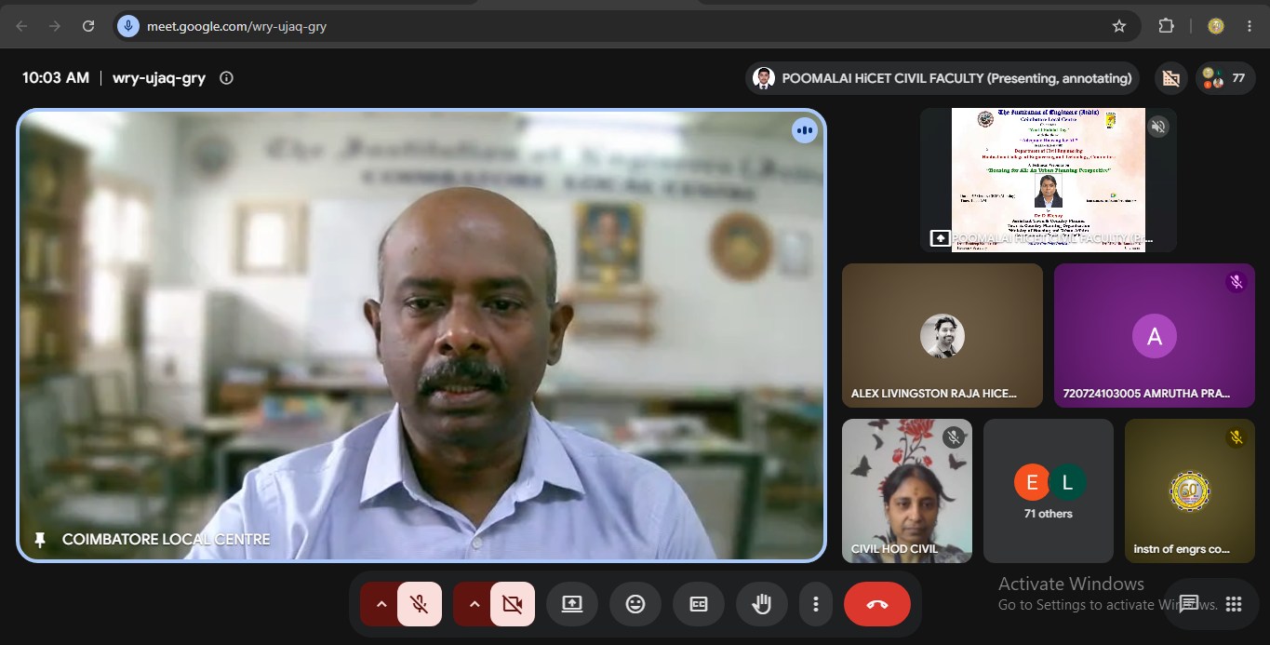Leave call with red hang-up button
Image resolution: width=1270 pixels, height=645 pixels.
point(877,604)
